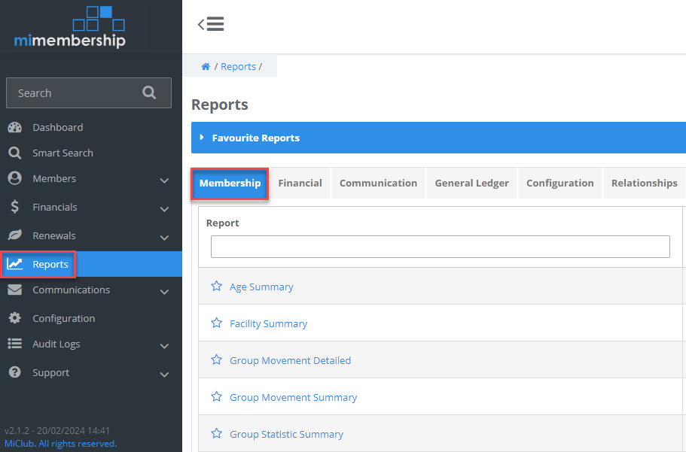The image size is (686, 452).
Task: Select the Membership tab
Action: (x=230, y=184)
